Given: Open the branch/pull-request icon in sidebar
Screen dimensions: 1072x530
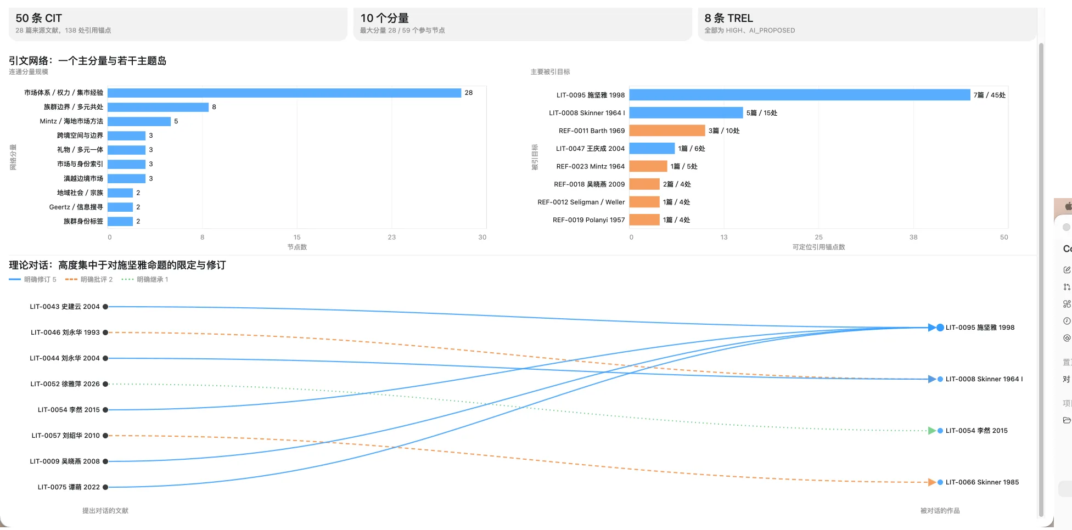Looking at the screenshot, I should point(1067,287).
